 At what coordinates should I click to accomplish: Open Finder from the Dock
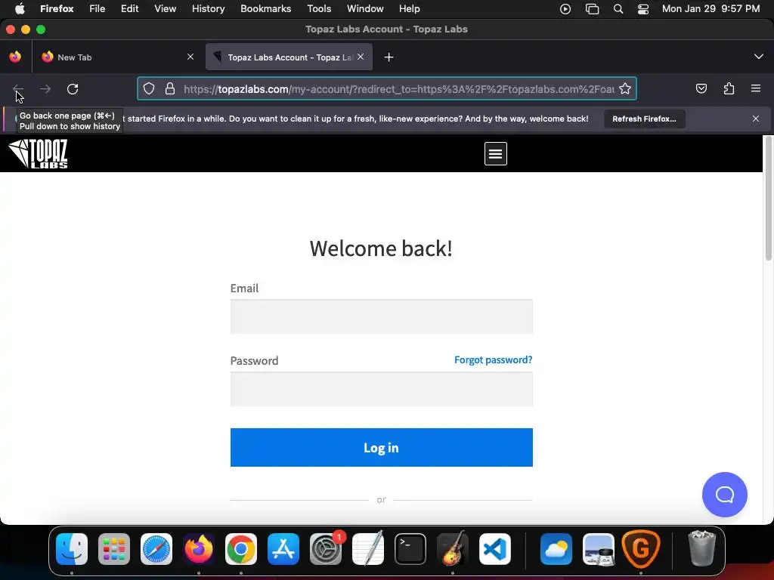(x=72, y=549)
